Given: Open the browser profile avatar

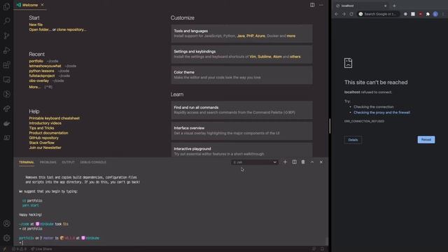Looking at the screenshot, I should coord(435,14).
